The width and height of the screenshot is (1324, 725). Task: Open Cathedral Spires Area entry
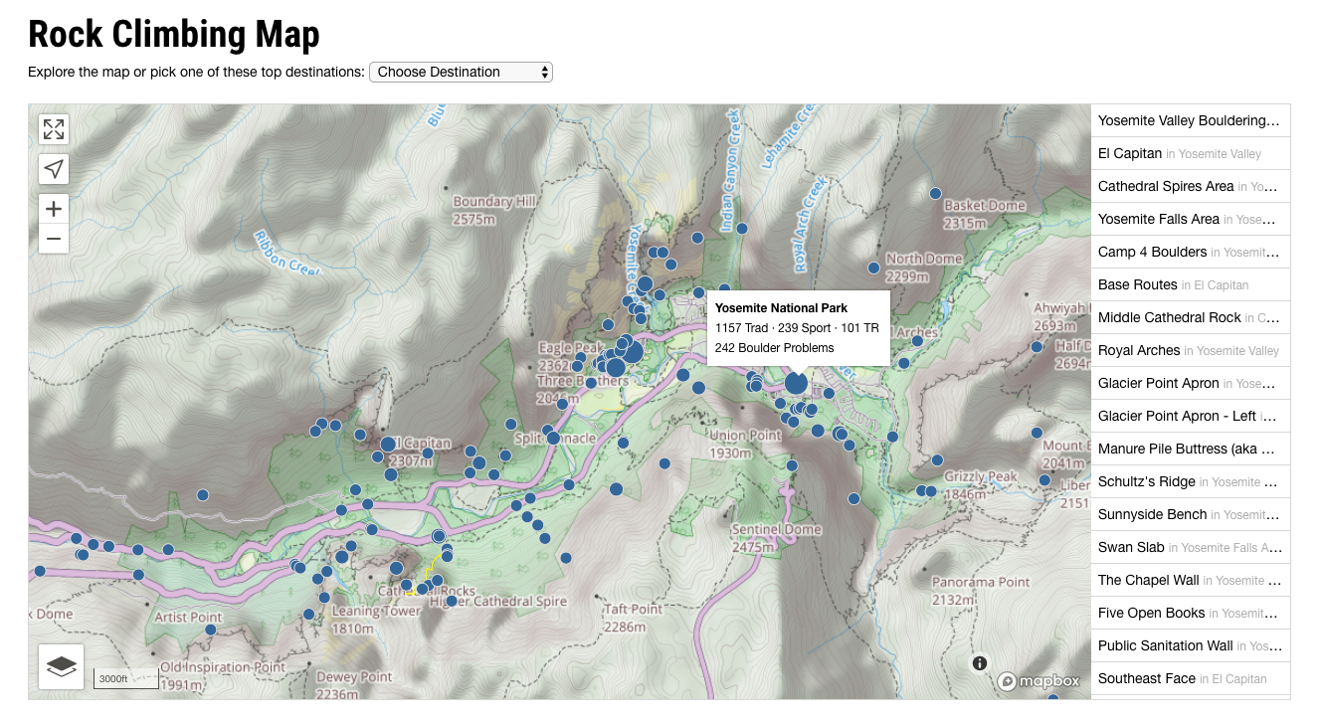coord(1191,186)
